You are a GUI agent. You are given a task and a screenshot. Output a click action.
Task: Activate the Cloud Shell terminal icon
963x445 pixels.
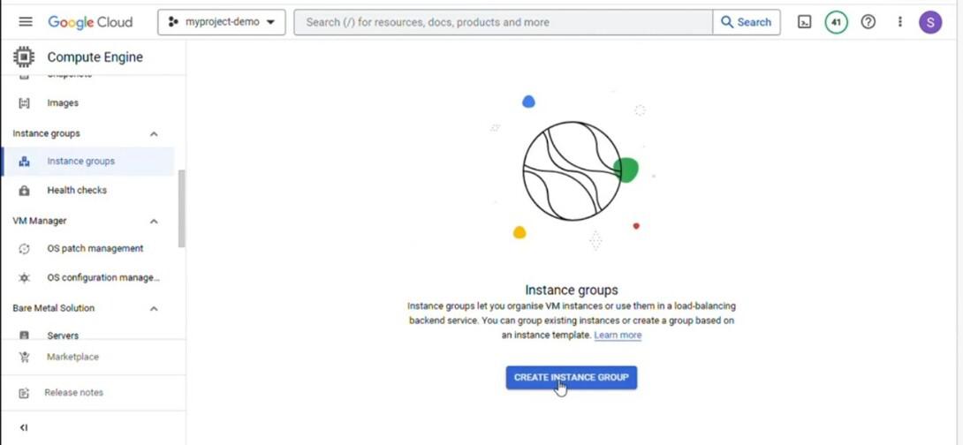click(804, 22)
